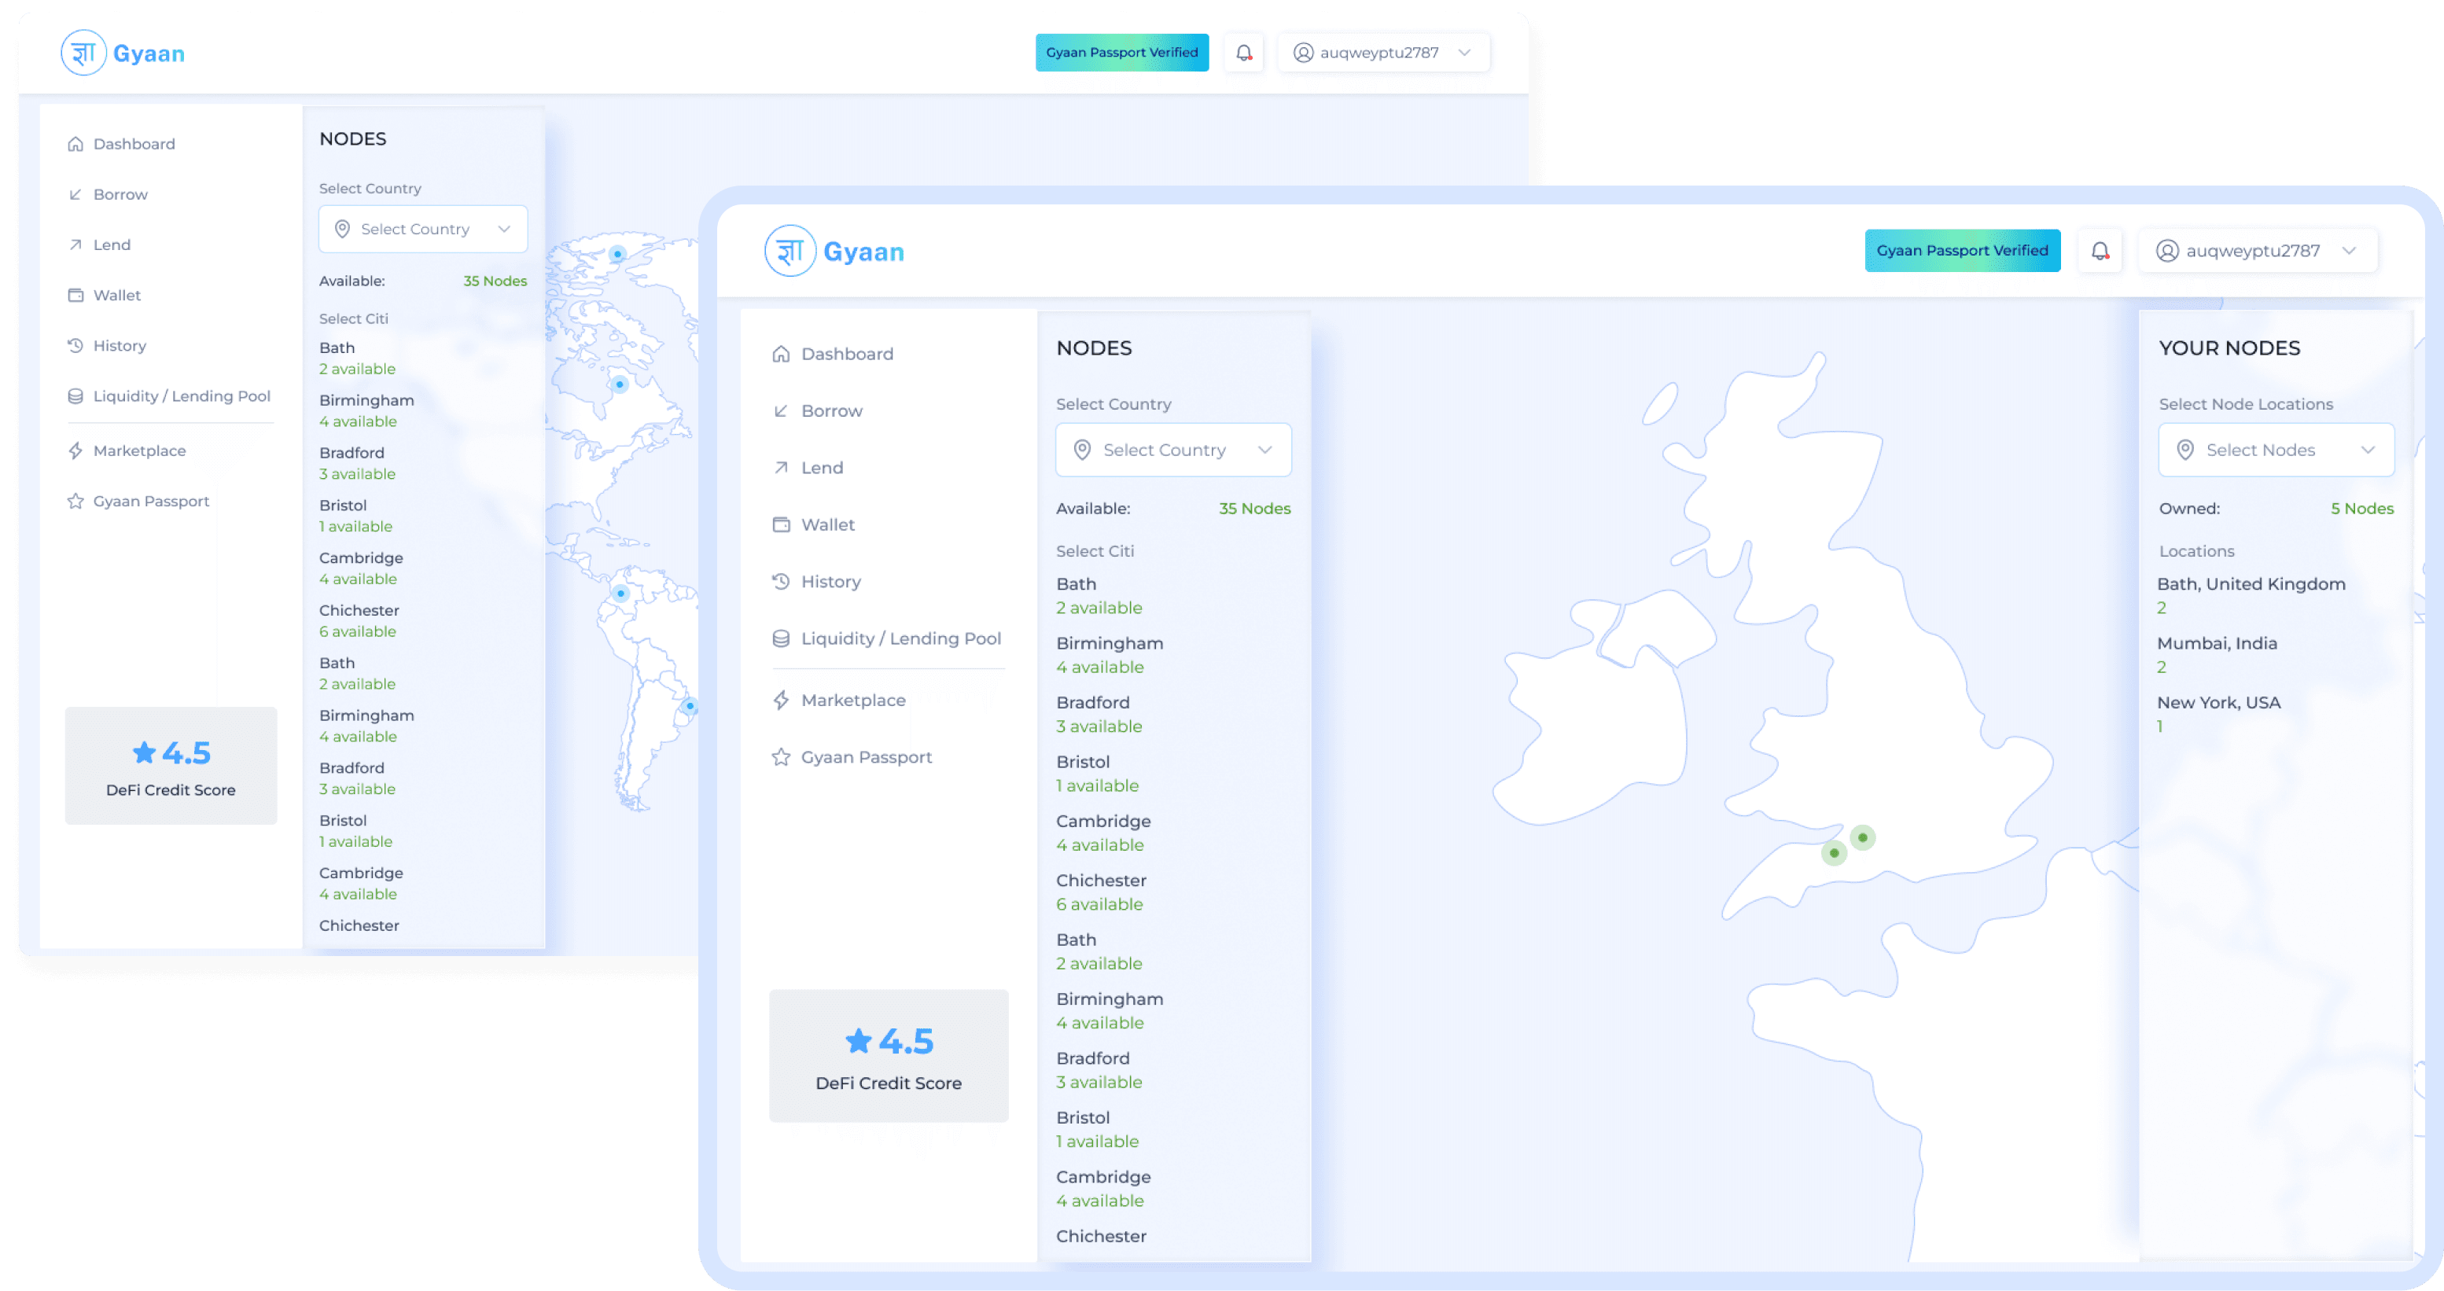Select first Birmingham entry in back window list

[x=366, y=410]
